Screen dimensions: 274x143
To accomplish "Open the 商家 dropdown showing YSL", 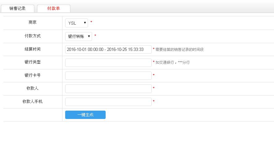I will 77,23.
